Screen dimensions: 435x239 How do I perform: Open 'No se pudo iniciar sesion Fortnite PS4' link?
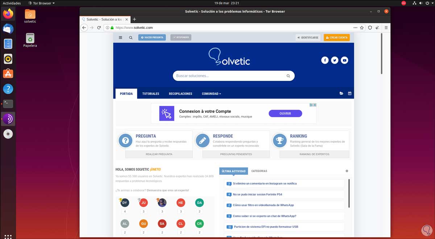tap(257, 194)
